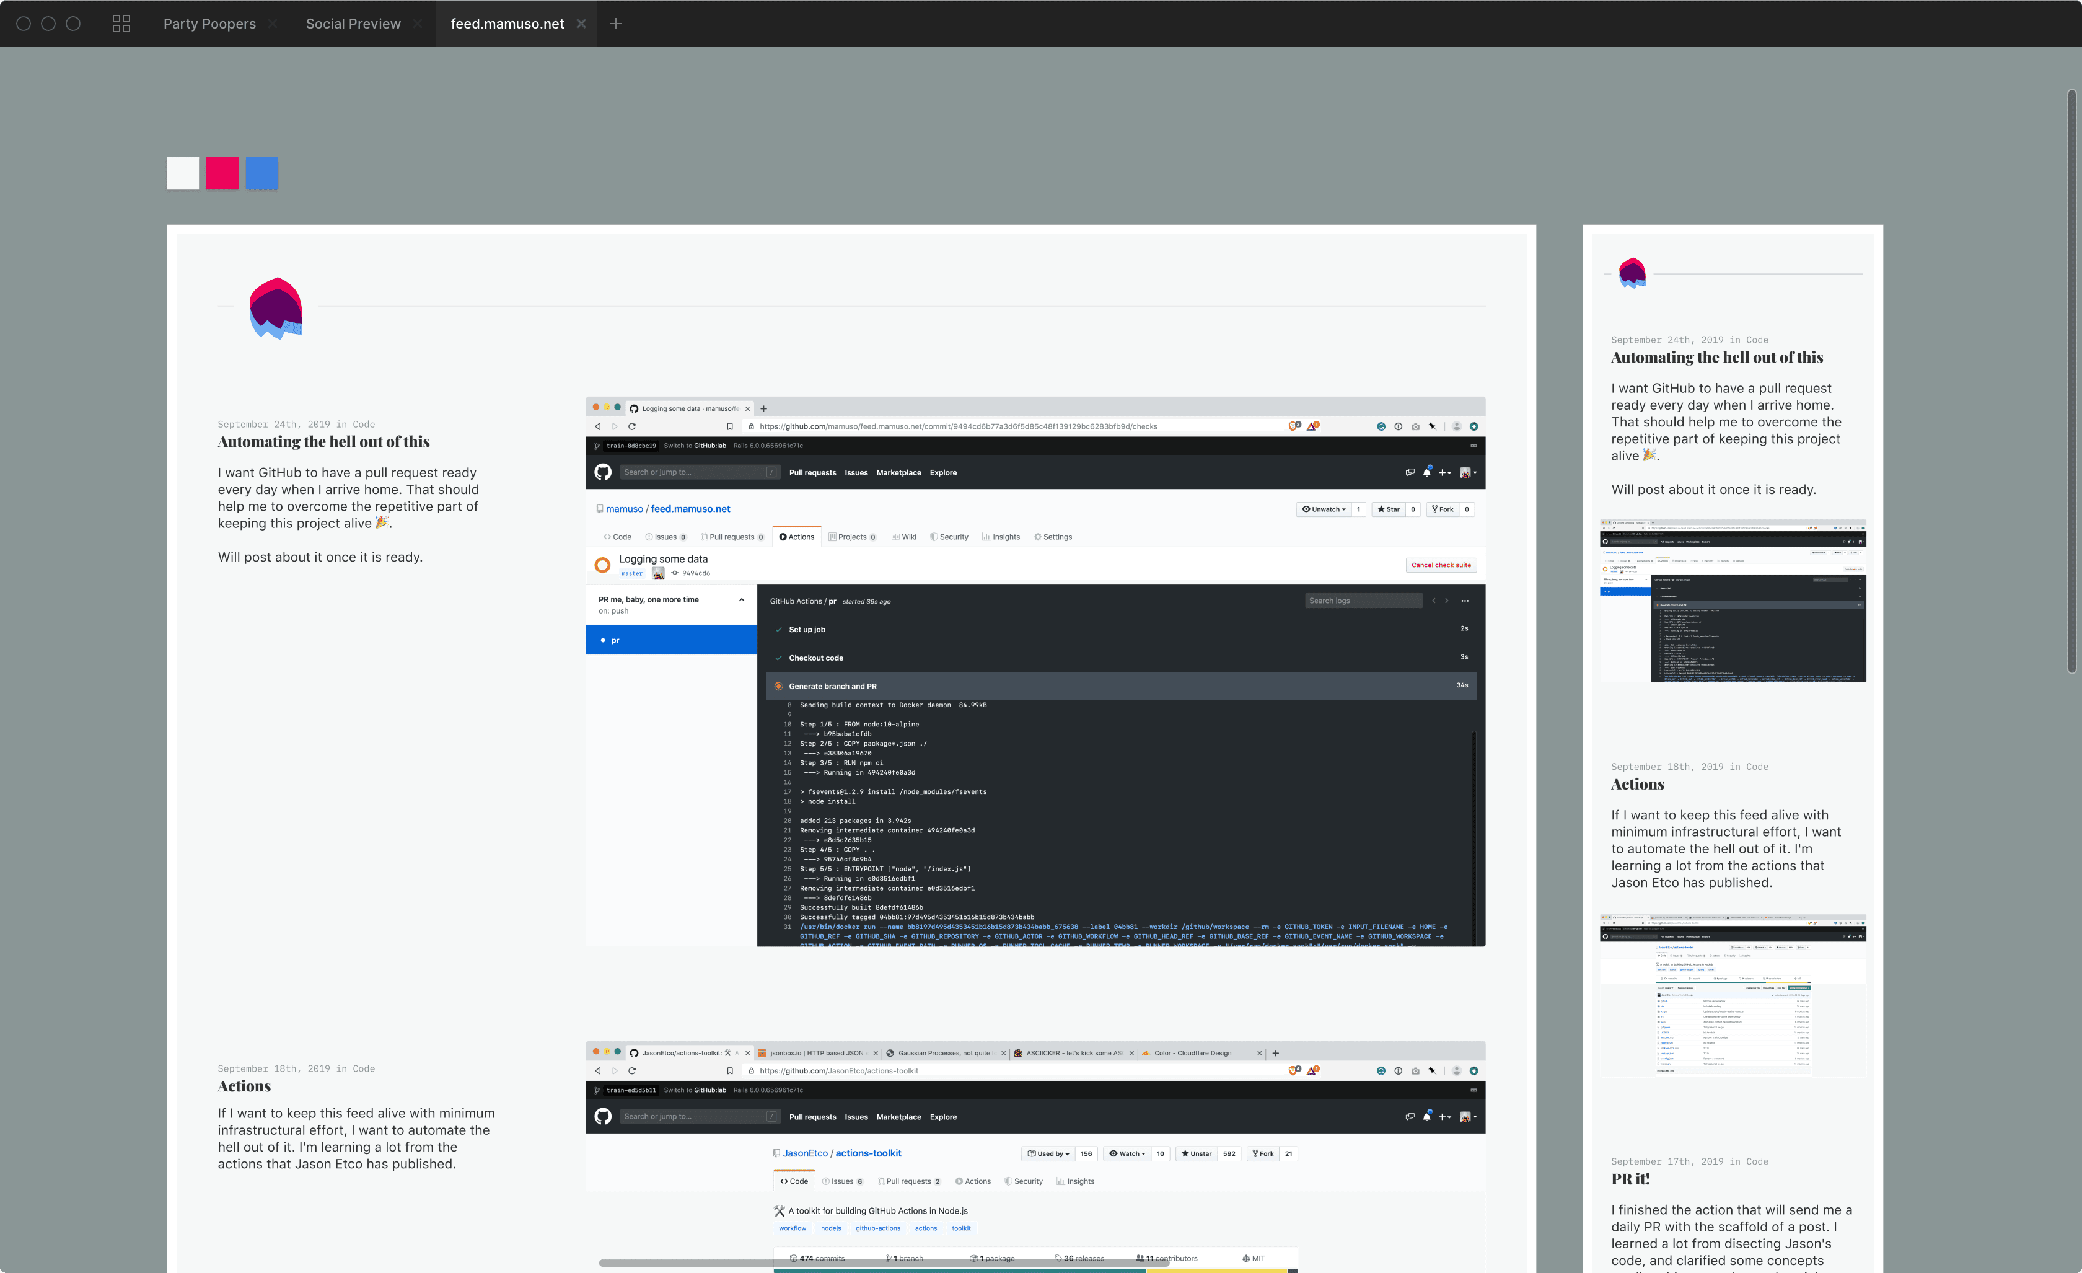Select the white color swatch
The image size is (2082, 1273).
(x=183, y=174)
